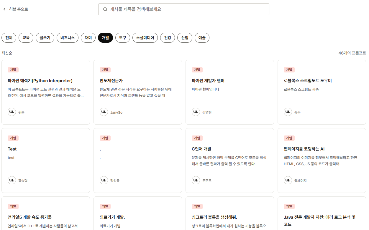Click the back chevron beside 허브 홈으로

coord(4,9)
